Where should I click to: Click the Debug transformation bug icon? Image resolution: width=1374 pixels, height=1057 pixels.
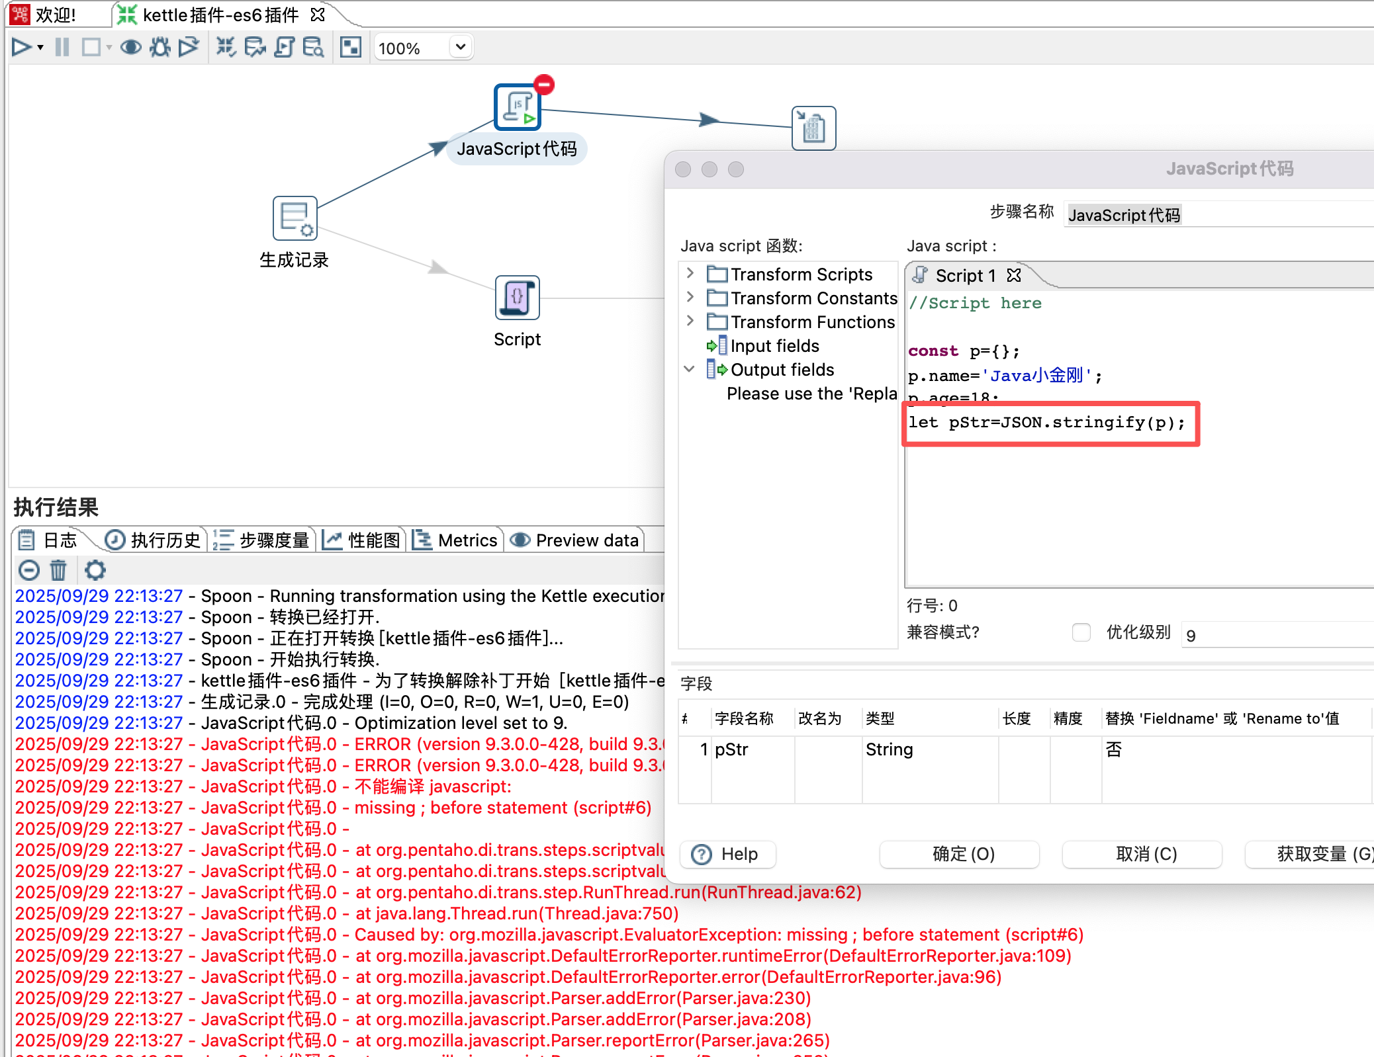coord(160,47)
